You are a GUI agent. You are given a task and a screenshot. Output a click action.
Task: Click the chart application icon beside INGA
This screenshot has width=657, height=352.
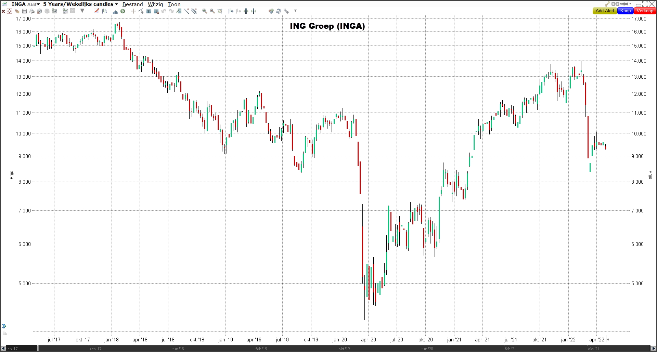pos(5,4)
